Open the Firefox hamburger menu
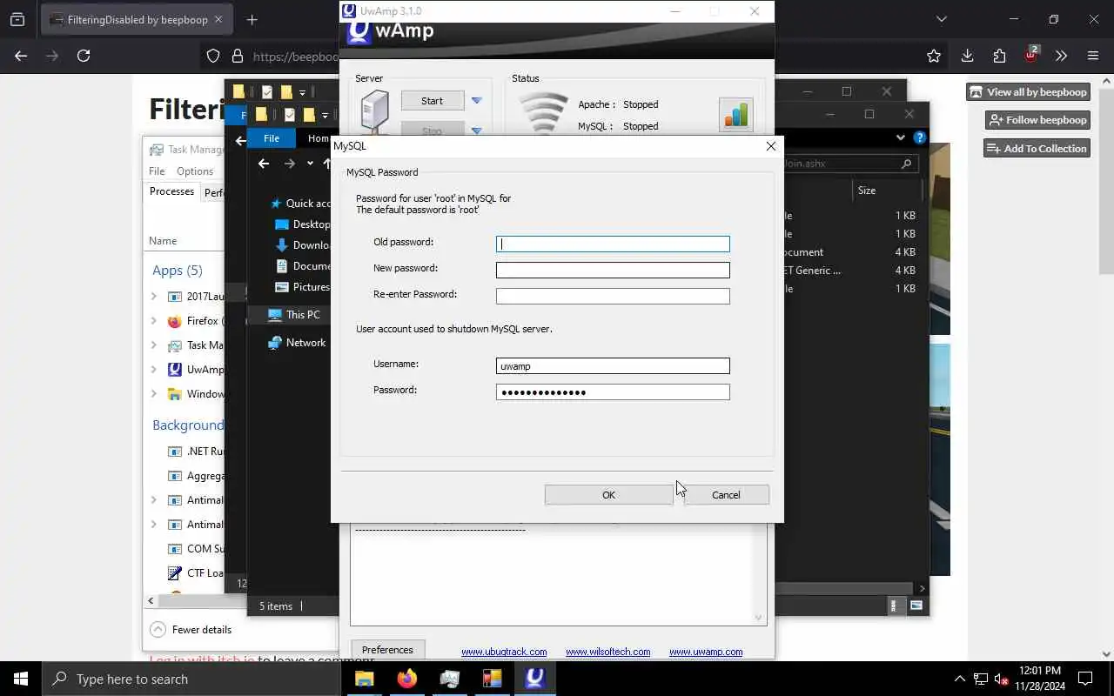Screen dimensions: 1114x696 [1093, 56]
